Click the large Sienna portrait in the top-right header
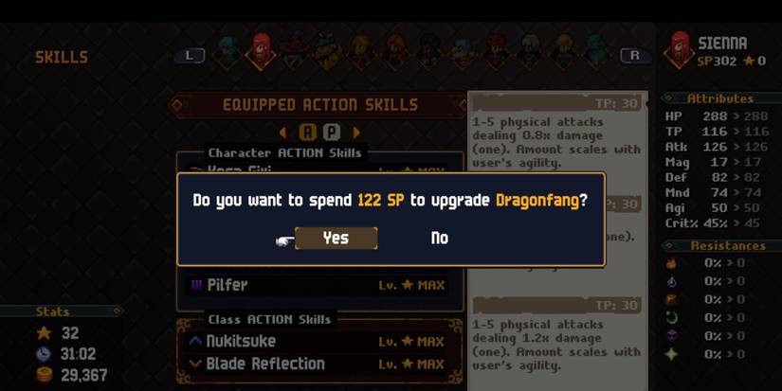 click(679, 49)
